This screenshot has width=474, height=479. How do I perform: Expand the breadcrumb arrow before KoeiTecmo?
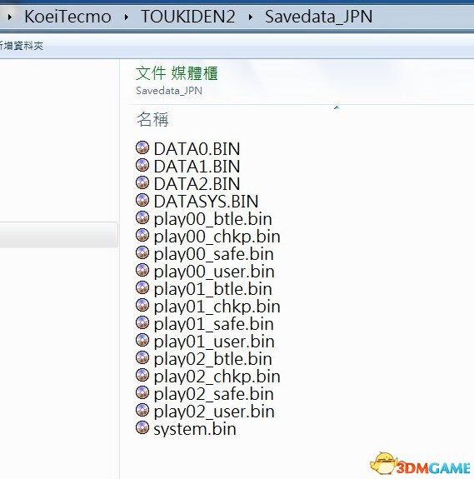tap(10, 17)
